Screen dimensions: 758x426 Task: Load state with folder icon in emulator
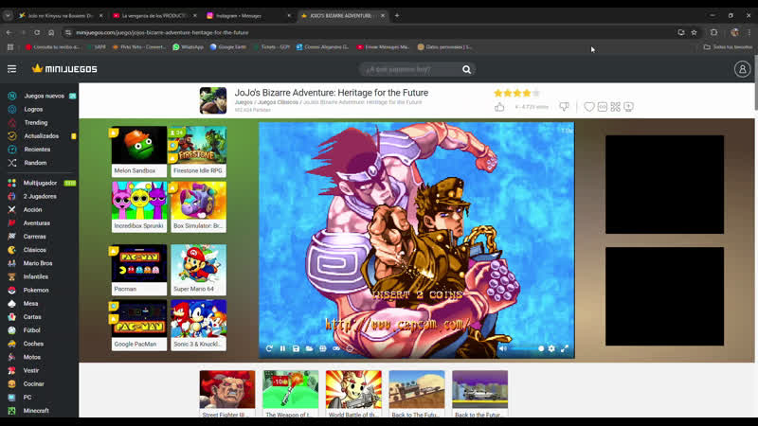tap(310, 348)
